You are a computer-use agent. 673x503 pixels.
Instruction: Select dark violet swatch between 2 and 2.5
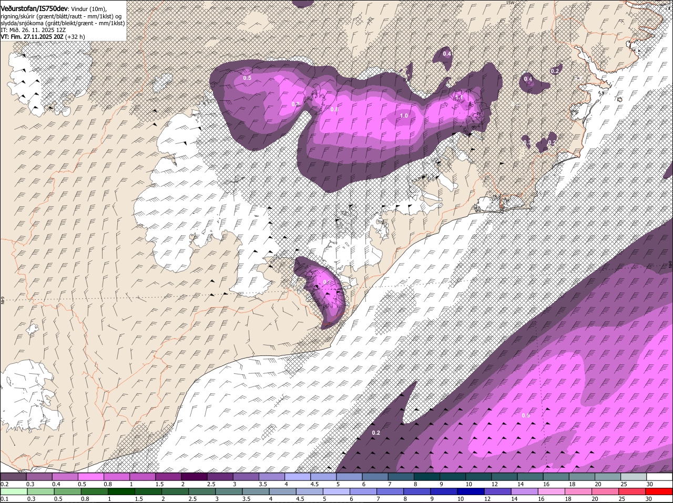[x=193, y=477]
